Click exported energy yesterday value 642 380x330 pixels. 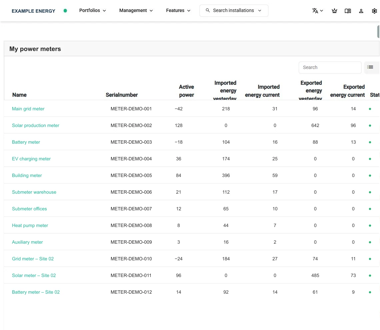coord(315,126)
